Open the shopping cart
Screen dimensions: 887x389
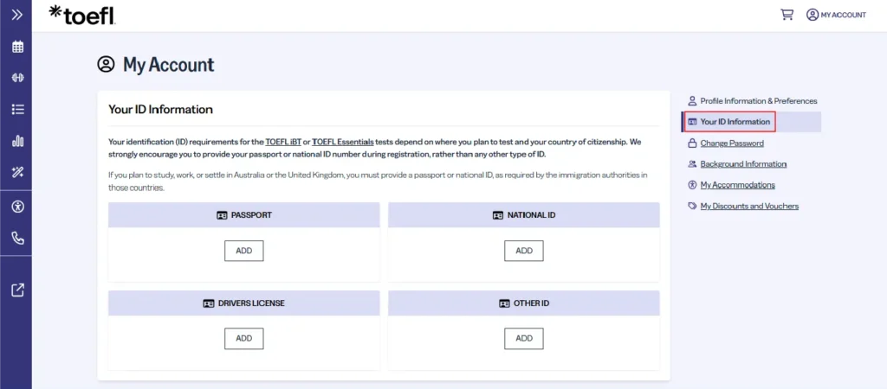(787, 15)
